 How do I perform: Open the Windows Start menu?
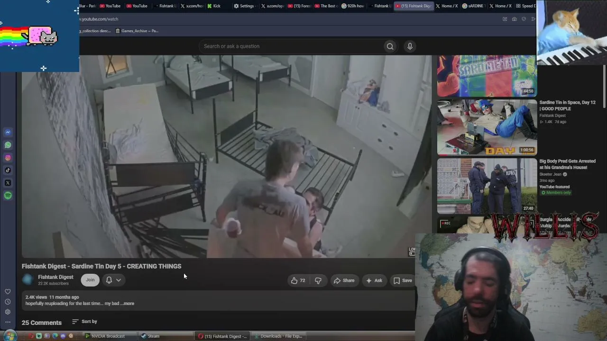point(10,336)
